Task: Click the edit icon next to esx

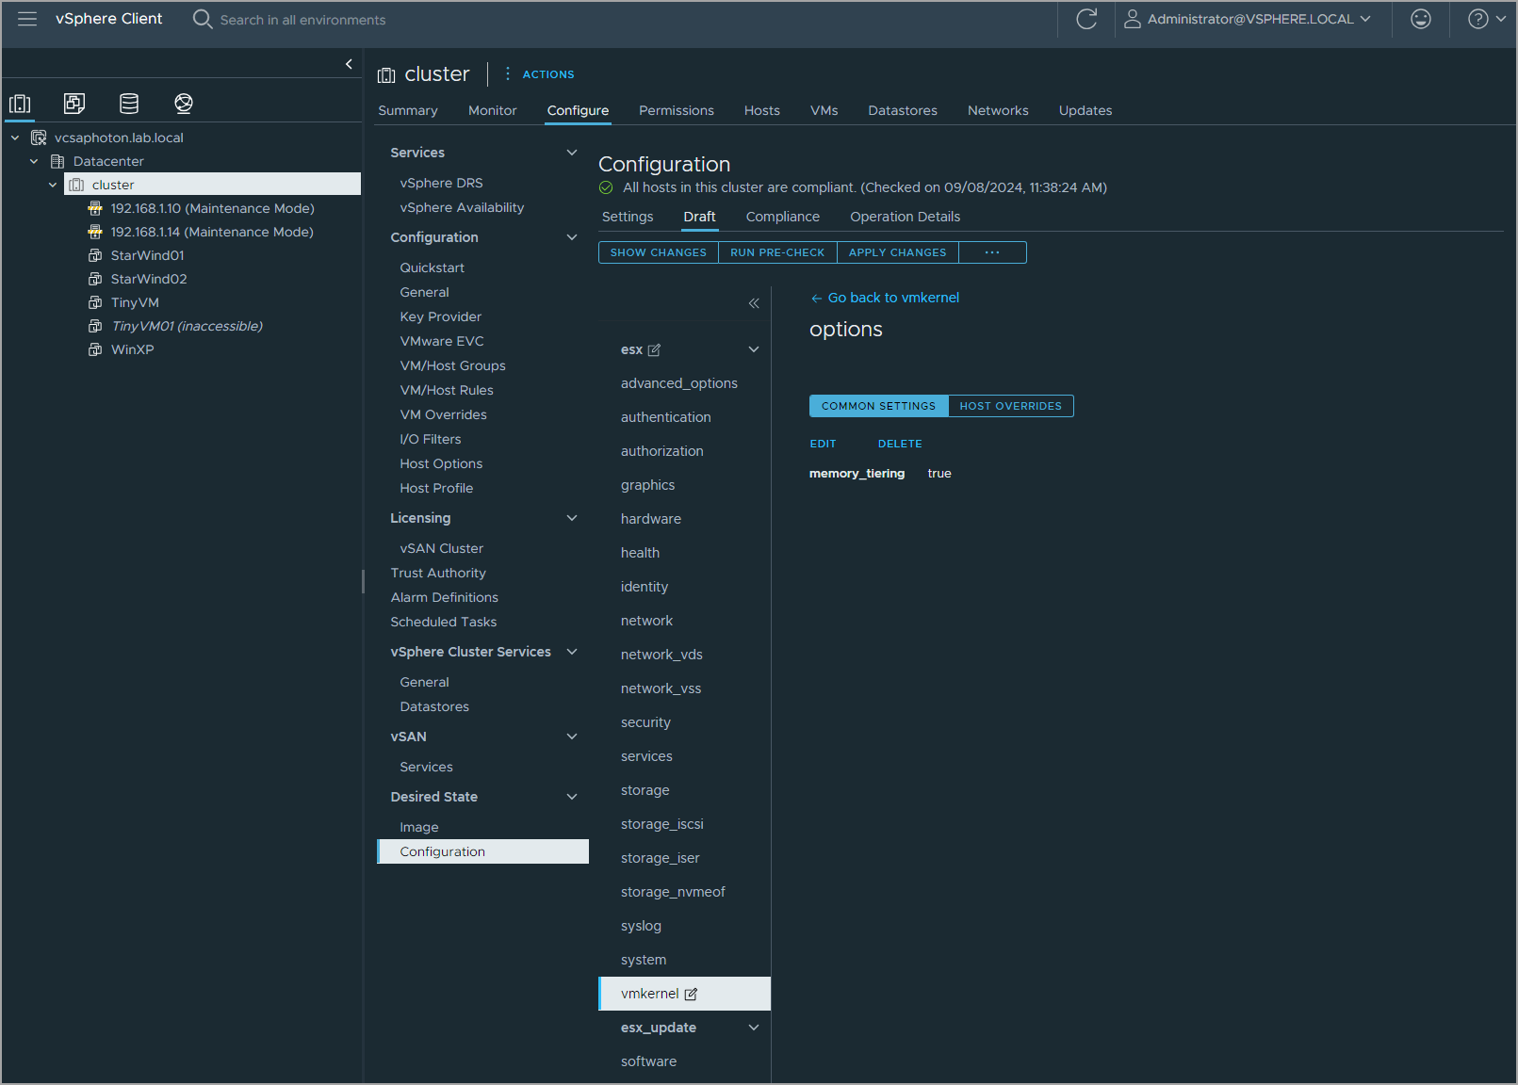Action: [654, 350]
